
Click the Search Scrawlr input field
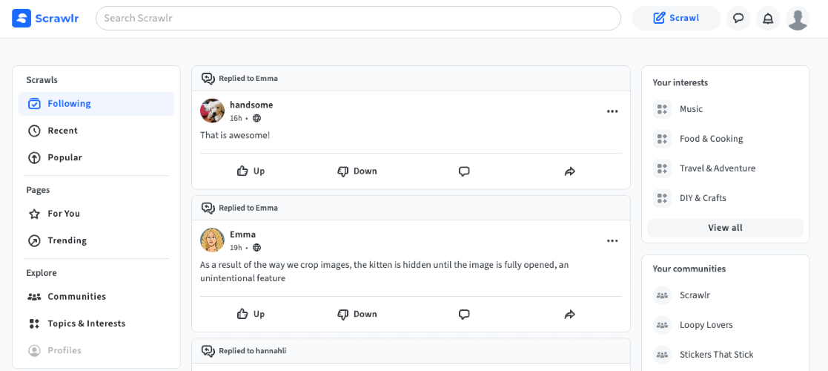point(358,19)
